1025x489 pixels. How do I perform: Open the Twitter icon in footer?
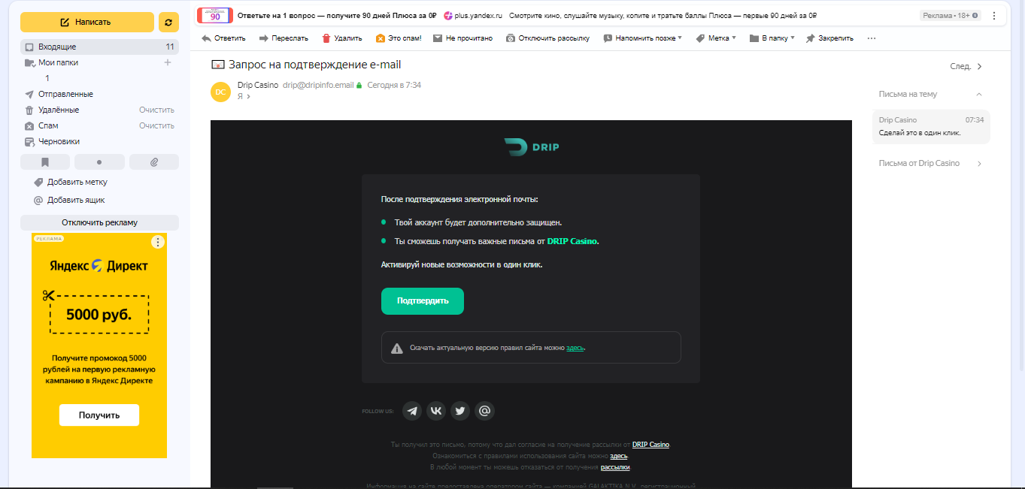[460, 411]
